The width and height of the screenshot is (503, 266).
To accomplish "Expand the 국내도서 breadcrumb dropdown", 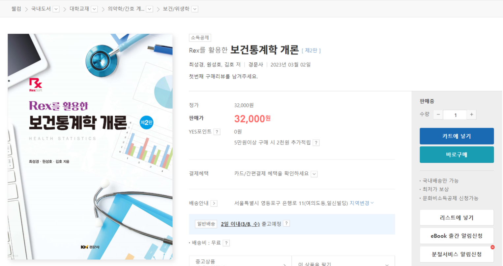I will 56,9.
